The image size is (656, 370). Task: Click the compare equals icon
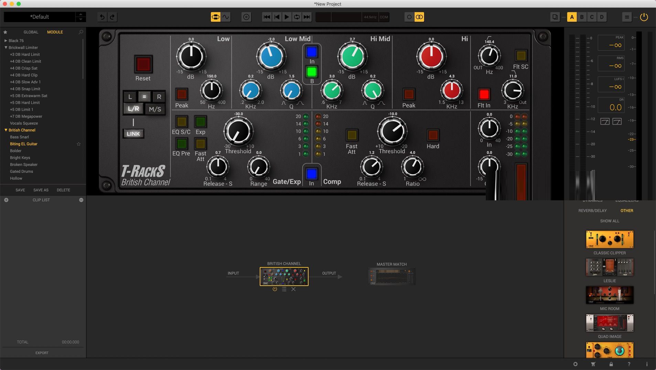click(x=627, y=17)
